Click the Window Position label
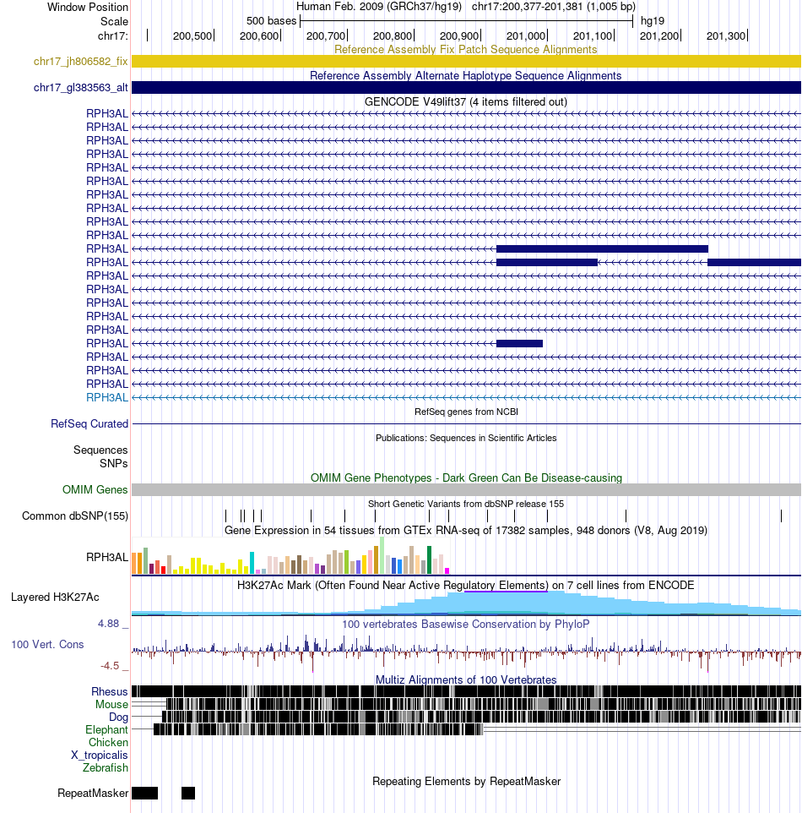The height and width of the screenshot is (813, 802). tap(88, 8)
